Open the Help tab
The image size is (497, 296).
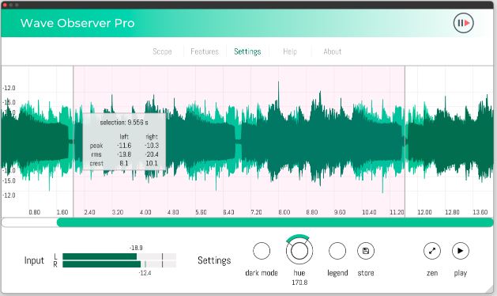pyautogui.click(x=290, y=51)
